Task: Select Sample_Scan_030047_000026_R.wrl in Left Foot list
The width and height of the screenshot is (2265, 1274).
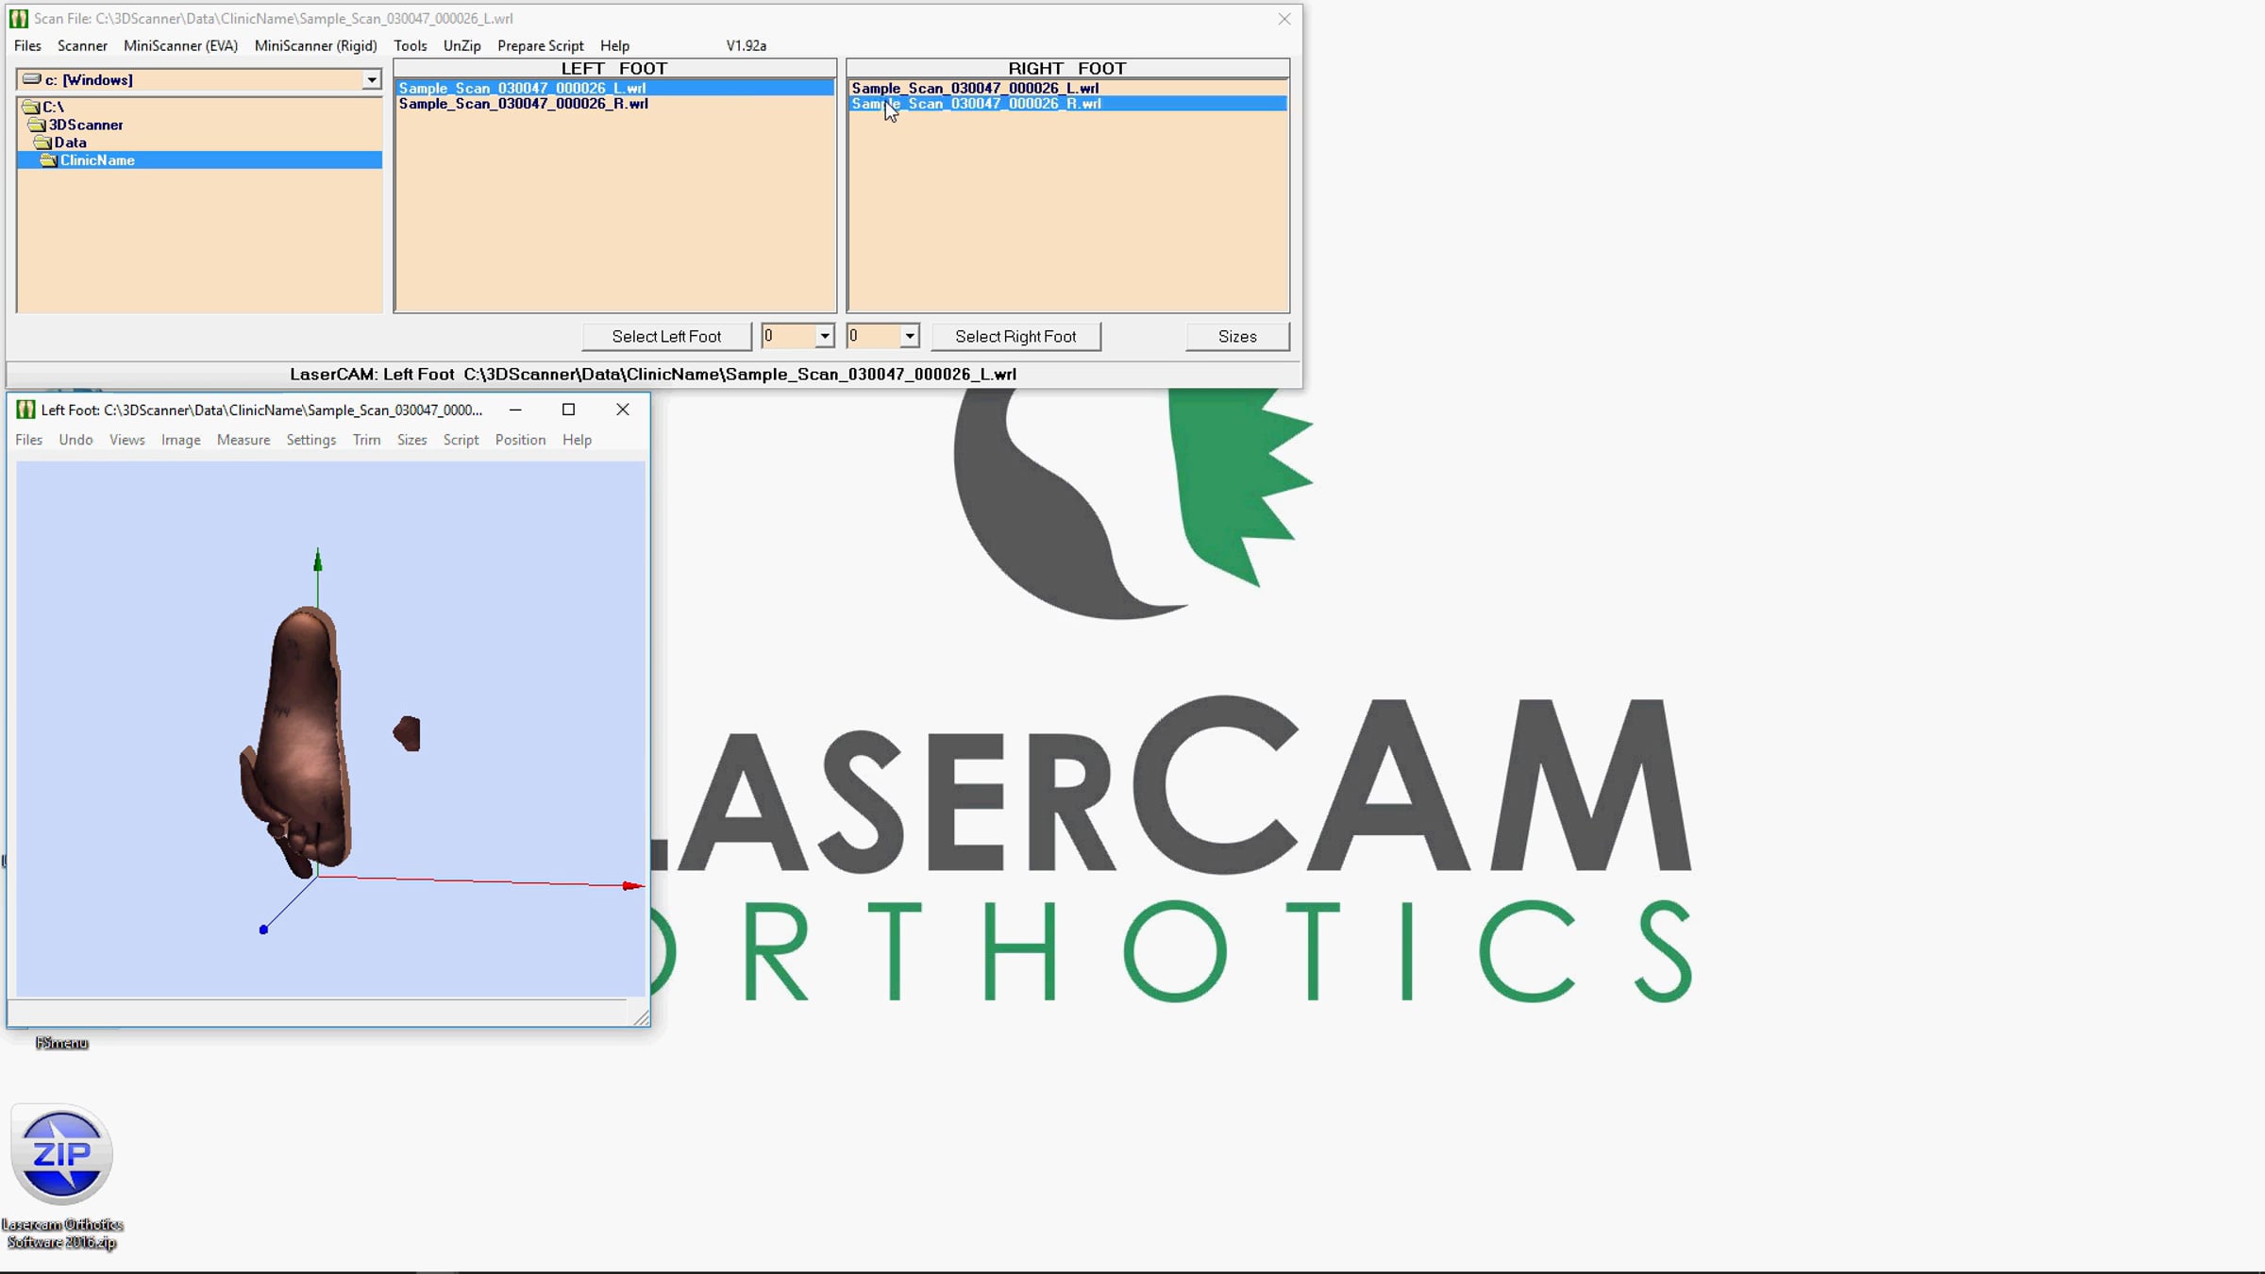Action: 523,104
